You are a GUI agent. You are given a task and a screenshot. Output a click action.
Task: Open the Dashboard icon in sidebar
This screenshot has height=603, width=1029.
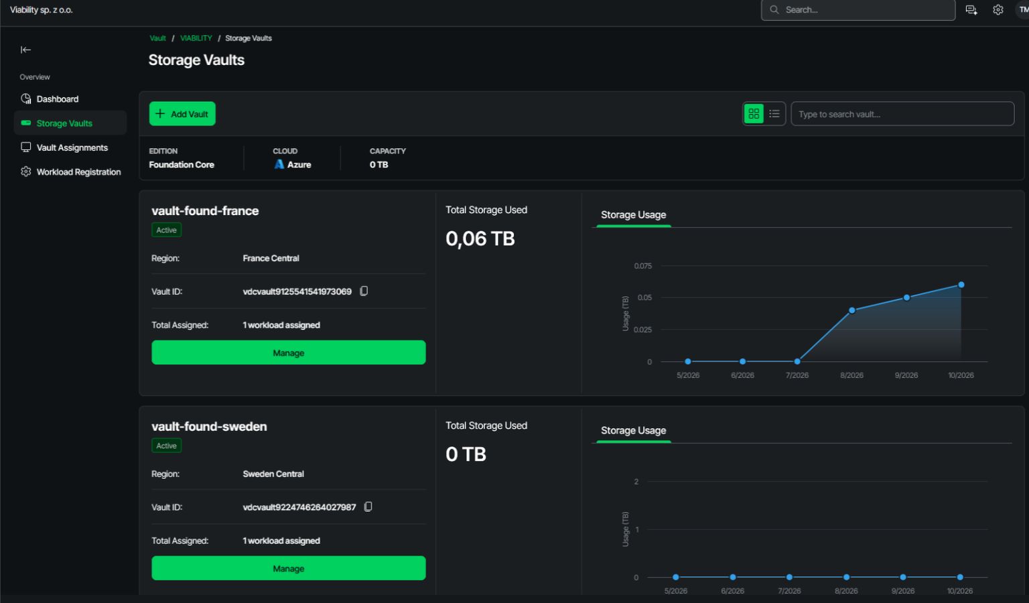(26, 99)
